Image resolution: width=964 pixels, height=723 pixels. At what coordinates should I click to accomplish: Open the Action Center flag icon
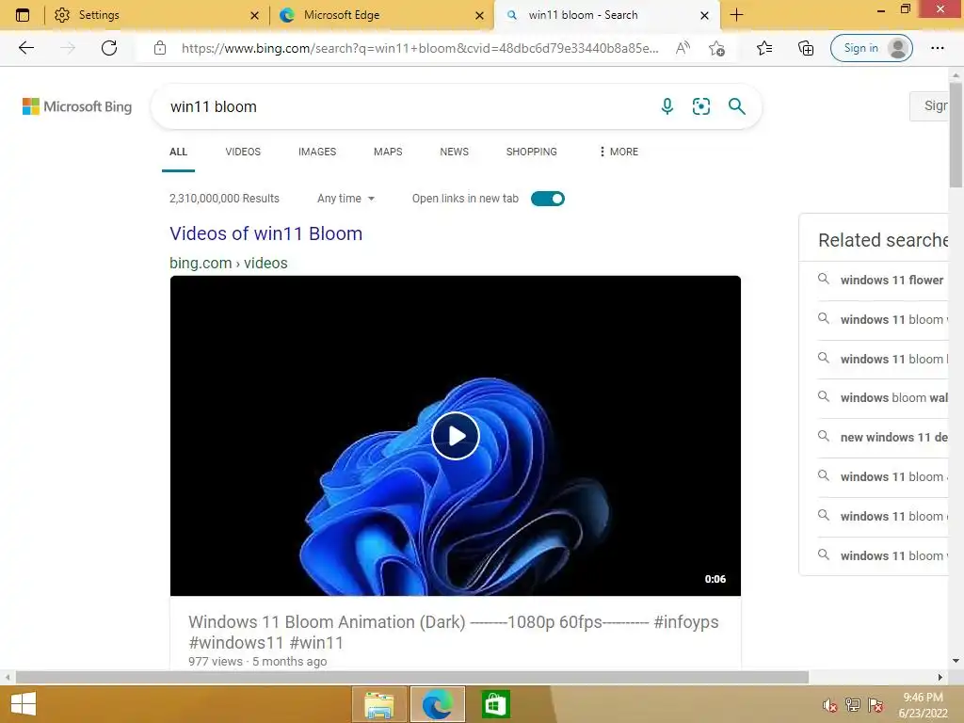coord(876,705)
